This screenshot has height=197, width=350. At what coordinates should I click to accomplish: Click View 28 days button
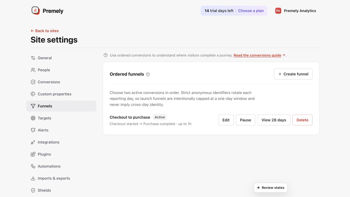click(274, 120)
